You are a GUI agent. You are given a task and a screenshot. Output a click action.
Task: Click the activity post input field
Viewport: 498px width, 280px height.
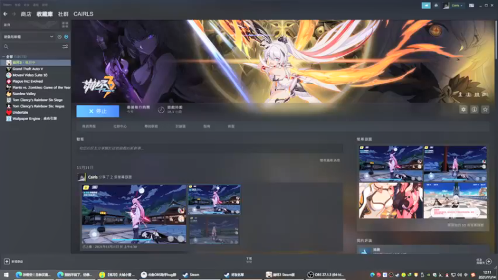(210, 148)
